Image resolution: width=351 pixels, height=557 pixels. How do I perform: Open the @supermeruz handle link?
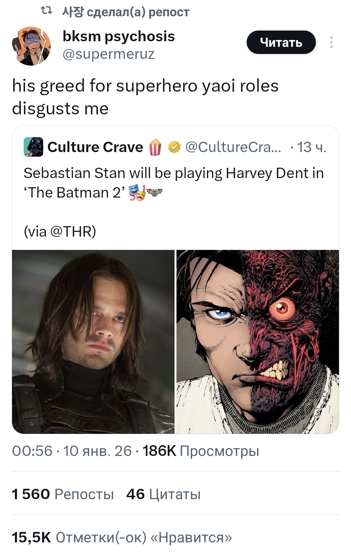pyautogui.click(x=109, y=54)
